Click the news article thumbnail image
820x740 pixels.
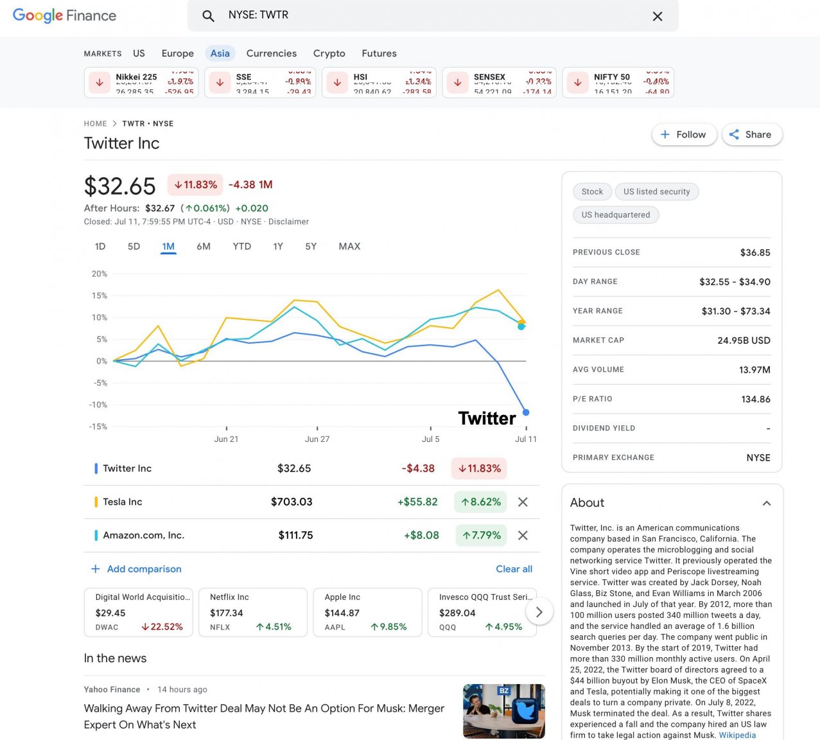point(504,711)
